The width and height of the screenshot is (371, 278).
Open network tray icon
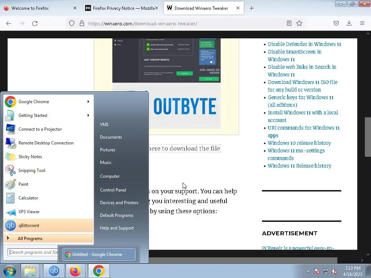click(x=326, y=271)
